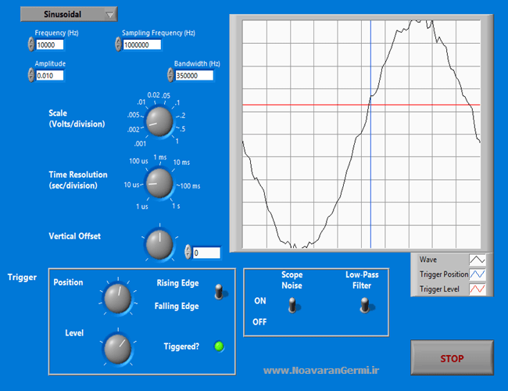This screenshot has height=391, width=508.
Task: Click the Sampling Frequency stepper arrows
Action: [118, 44]
